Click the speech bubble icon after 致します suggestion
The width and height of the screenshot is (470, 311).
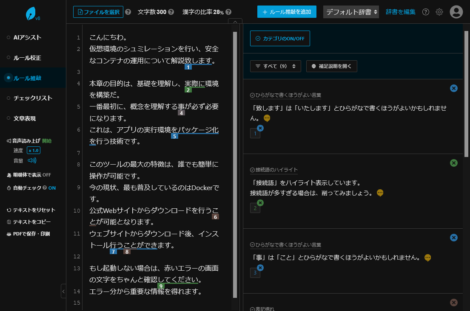coord(267,118)
